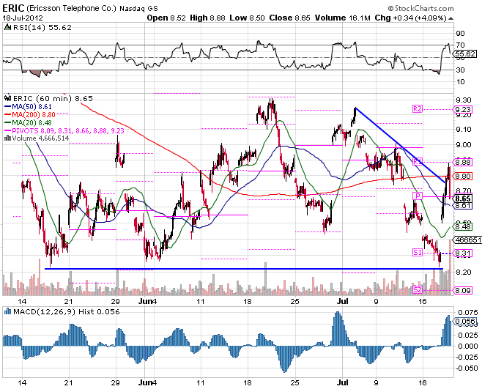Select the ERIC ticker symbol title

click(13, 7)
